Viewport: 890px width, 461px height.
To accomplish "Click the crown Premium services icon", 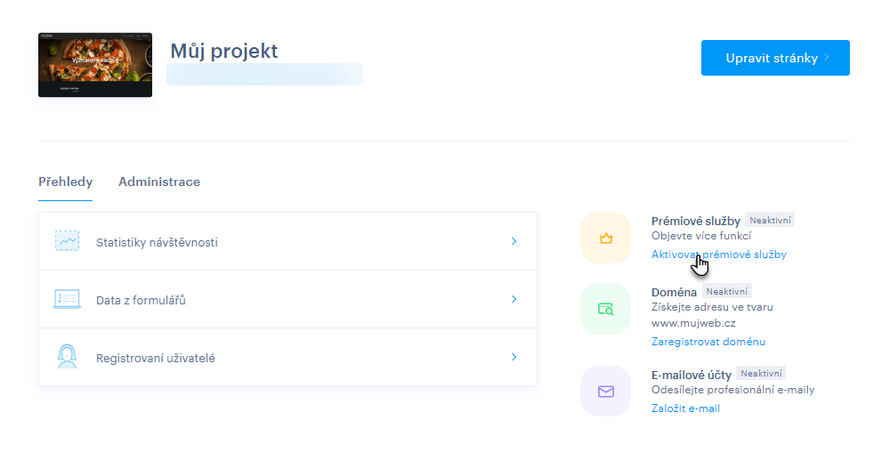I will coord(606,239).
